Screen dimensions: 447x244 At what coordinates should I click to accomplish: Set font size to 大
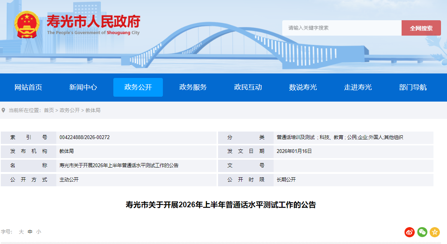21,232
